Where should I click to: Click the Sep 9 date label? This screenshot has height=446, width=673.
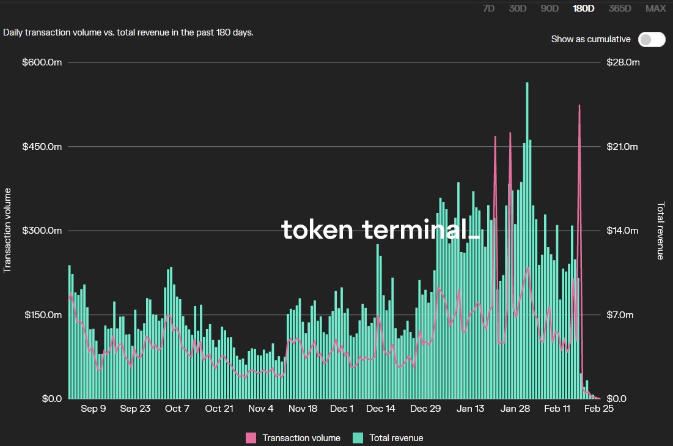tap(94, 409)
